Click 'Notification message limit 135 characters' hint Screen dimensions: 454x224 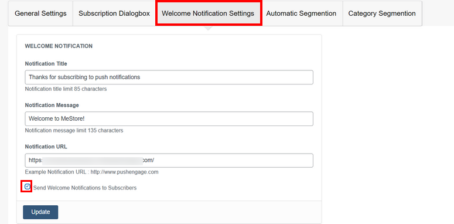pyautogui.click(x=74, y=130)
